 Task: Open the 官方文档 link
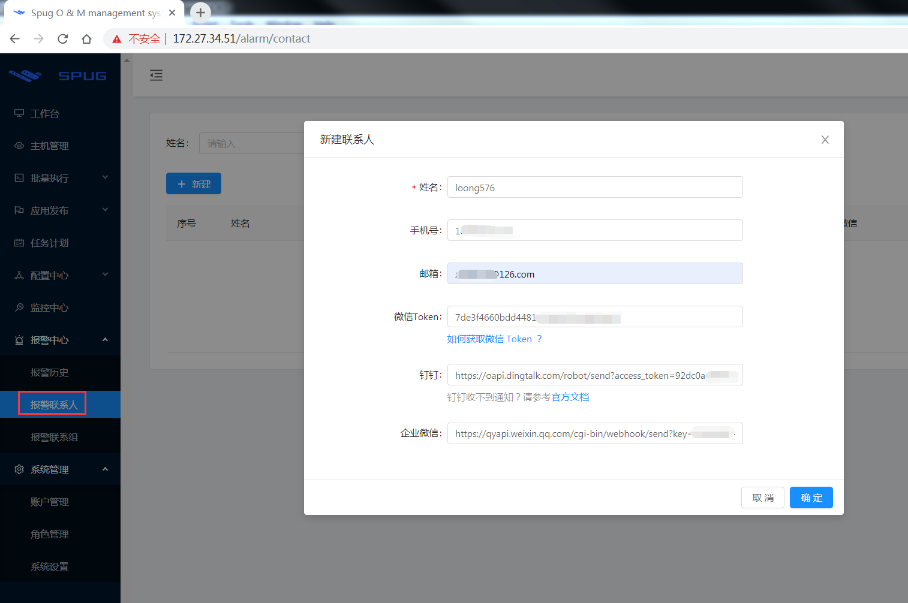coord(570,397)
